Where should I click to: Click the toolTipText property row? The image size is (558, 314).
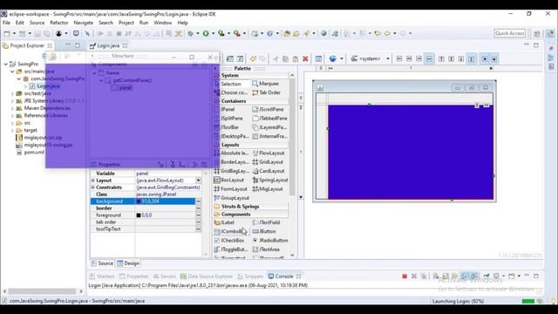pyautogui.click(x=146, y=229)
